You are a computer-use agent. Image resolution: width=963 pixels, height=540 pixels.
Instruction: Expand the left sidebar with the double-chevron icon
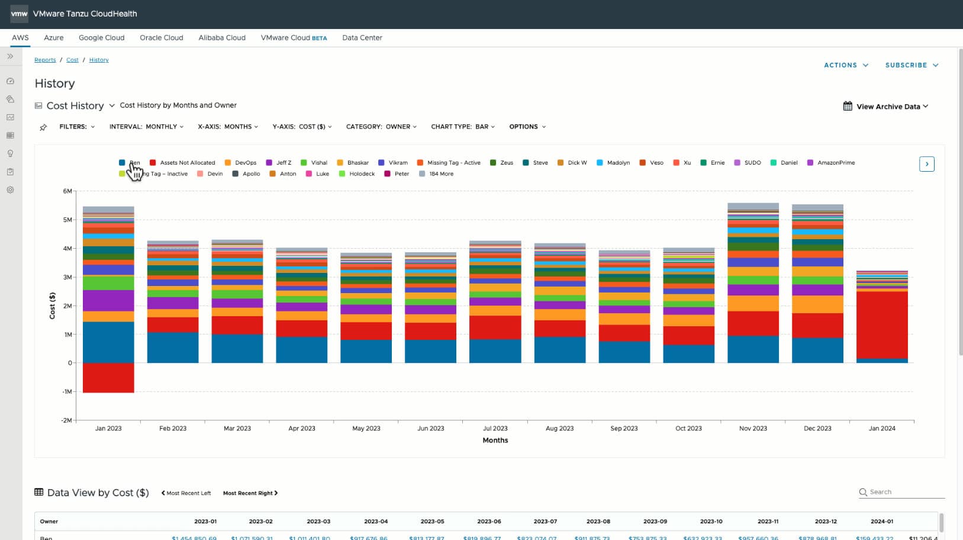tap(10, 57)
